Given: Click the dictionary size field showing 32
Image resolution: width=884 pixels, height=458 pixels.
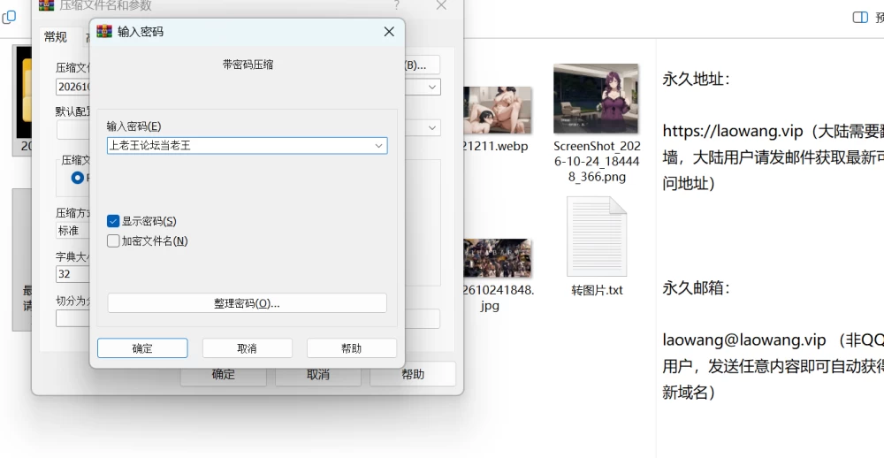Looking at the screenshot, I should pos(73,274).
